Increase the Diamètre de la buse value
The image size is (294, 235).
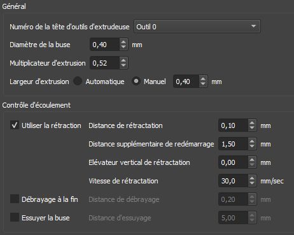click(x=123, y=41)
